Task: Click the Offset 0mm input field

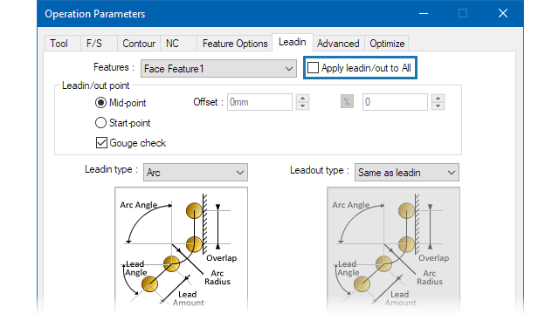Action: [260, 102]
